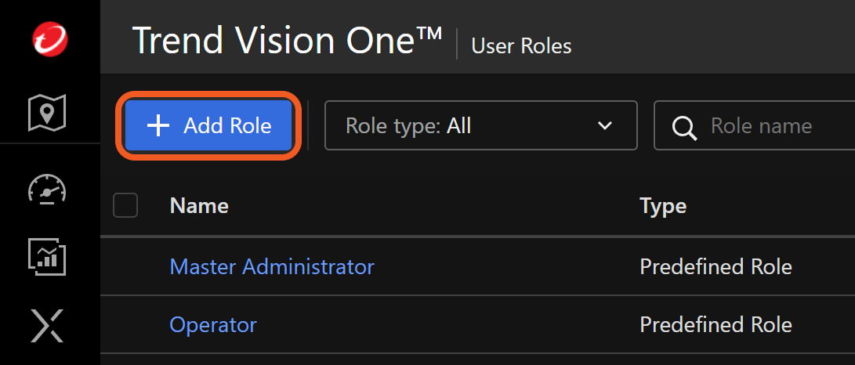The image size is (855, 365).
Task: Click the Trend Vision One title
Action: [x=287, y=42]
